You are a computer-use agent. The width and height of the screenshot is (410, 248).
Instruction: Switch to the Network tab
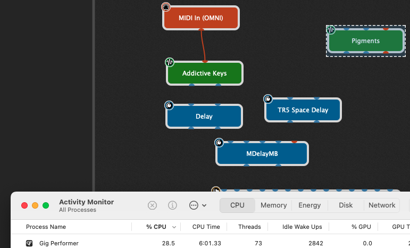[x=382, y=205]
